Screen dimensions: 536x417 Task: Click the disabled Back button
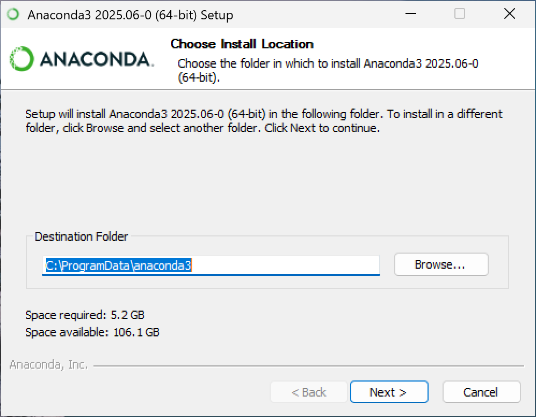[309, 392]
